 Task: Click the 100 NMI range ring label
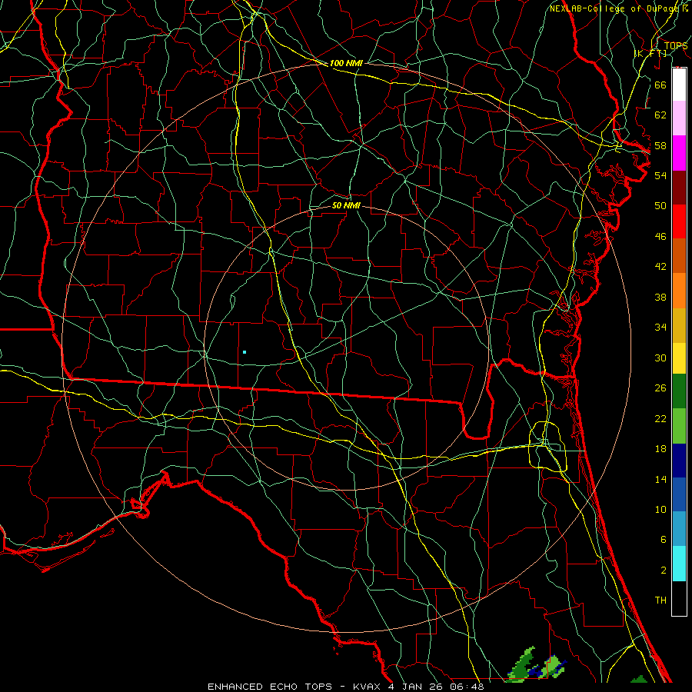346,63
